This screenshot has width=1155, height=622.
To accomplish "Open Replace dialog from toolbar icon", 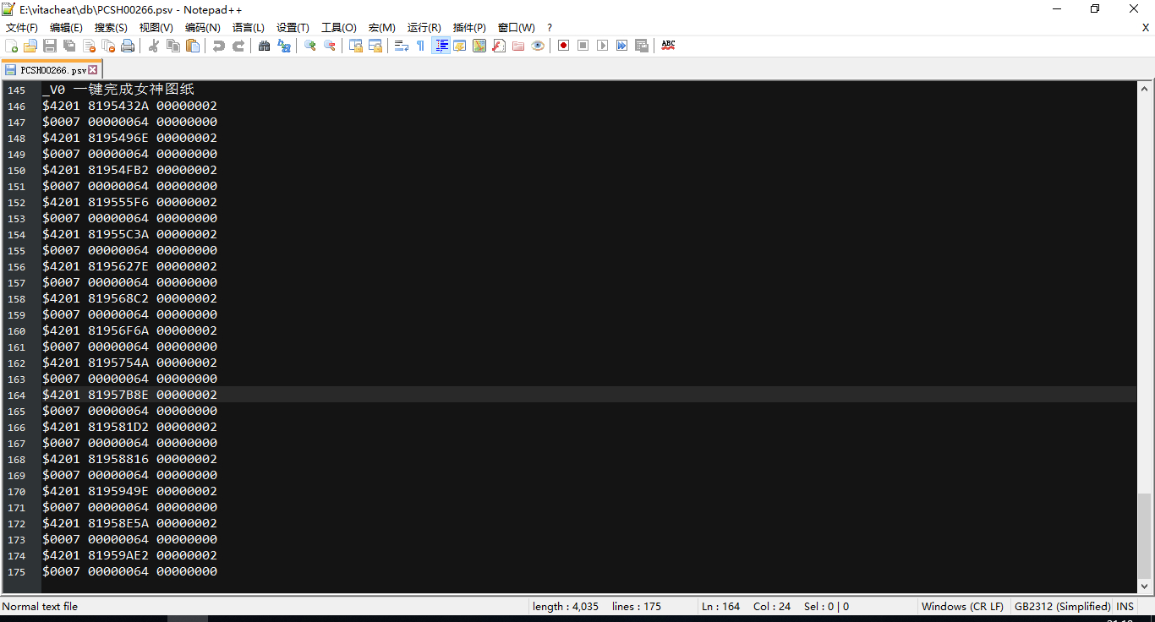I will (284, 46).
